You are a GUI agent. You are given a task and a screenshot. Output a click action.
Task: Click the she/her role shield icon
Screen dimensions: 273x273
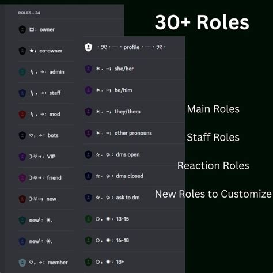pyautogui.click(x=88, y=69)
